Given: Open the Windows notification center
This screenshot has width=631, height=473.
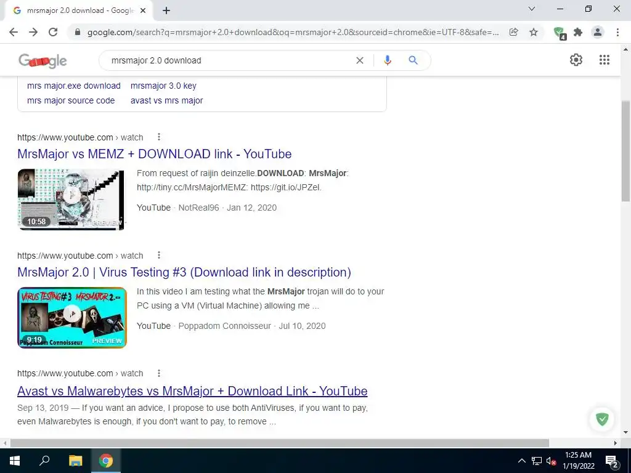Looking at the screenshot, I should pos(612,461).
